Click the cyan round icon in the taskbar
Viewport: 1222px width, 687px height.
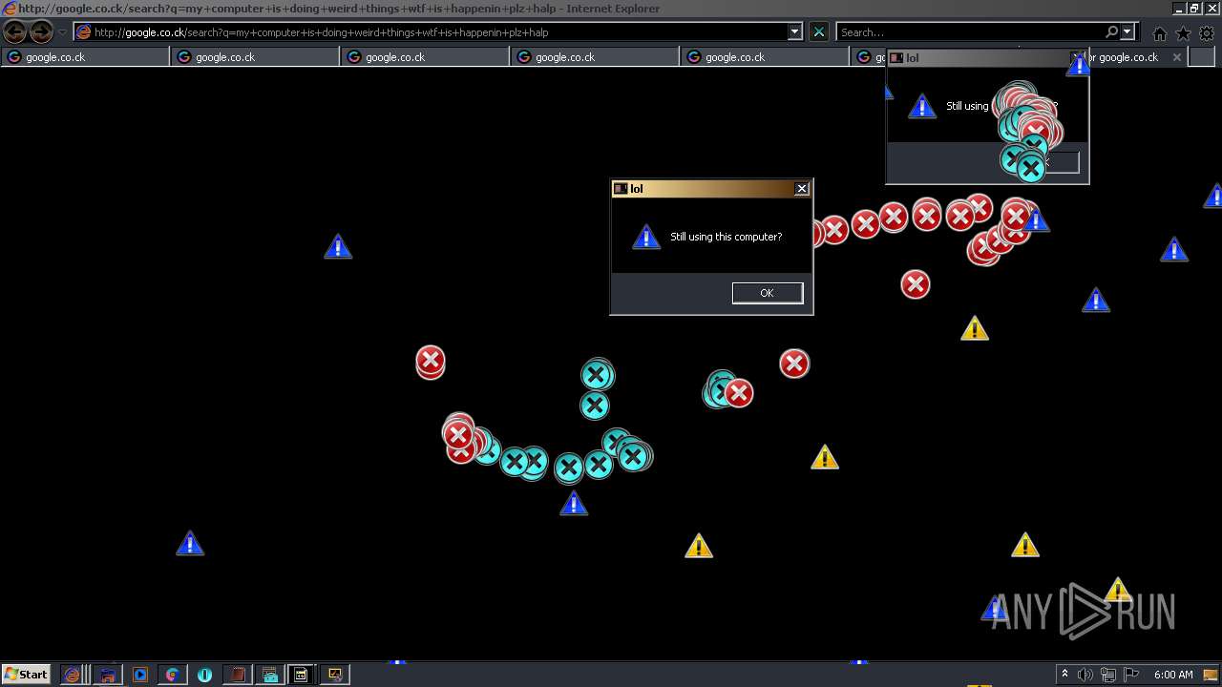pyautogui.click(x=205, y=675)
